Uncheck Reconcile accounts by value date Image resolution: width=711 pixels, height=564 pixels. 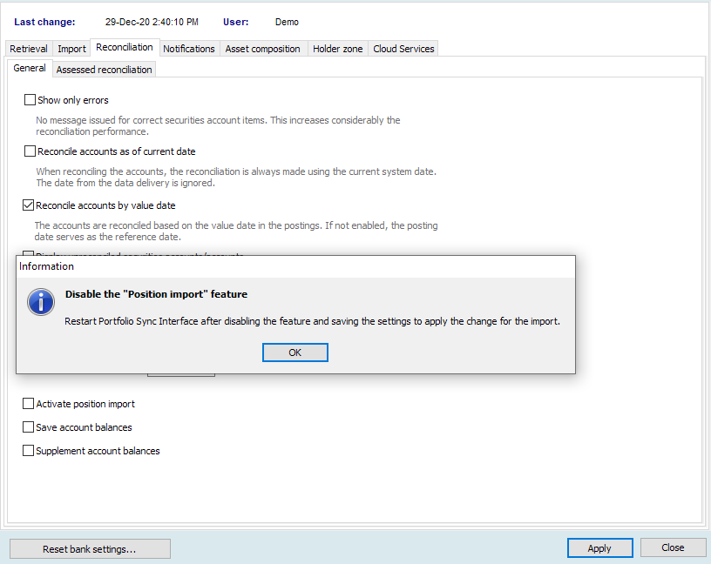(29, 205)
